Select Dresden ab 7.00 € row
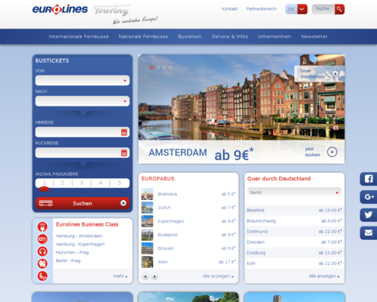 click(x=294, y=242)
